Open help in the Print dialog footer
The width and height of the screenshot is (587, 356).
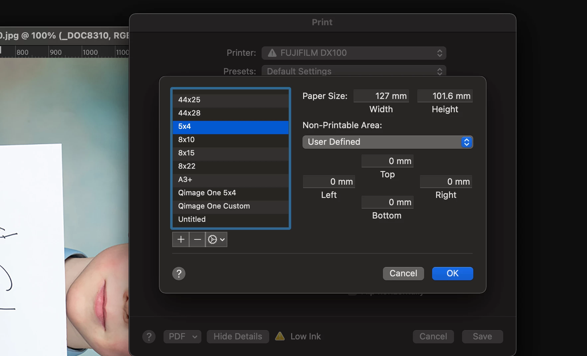click(x=149, y=337)
